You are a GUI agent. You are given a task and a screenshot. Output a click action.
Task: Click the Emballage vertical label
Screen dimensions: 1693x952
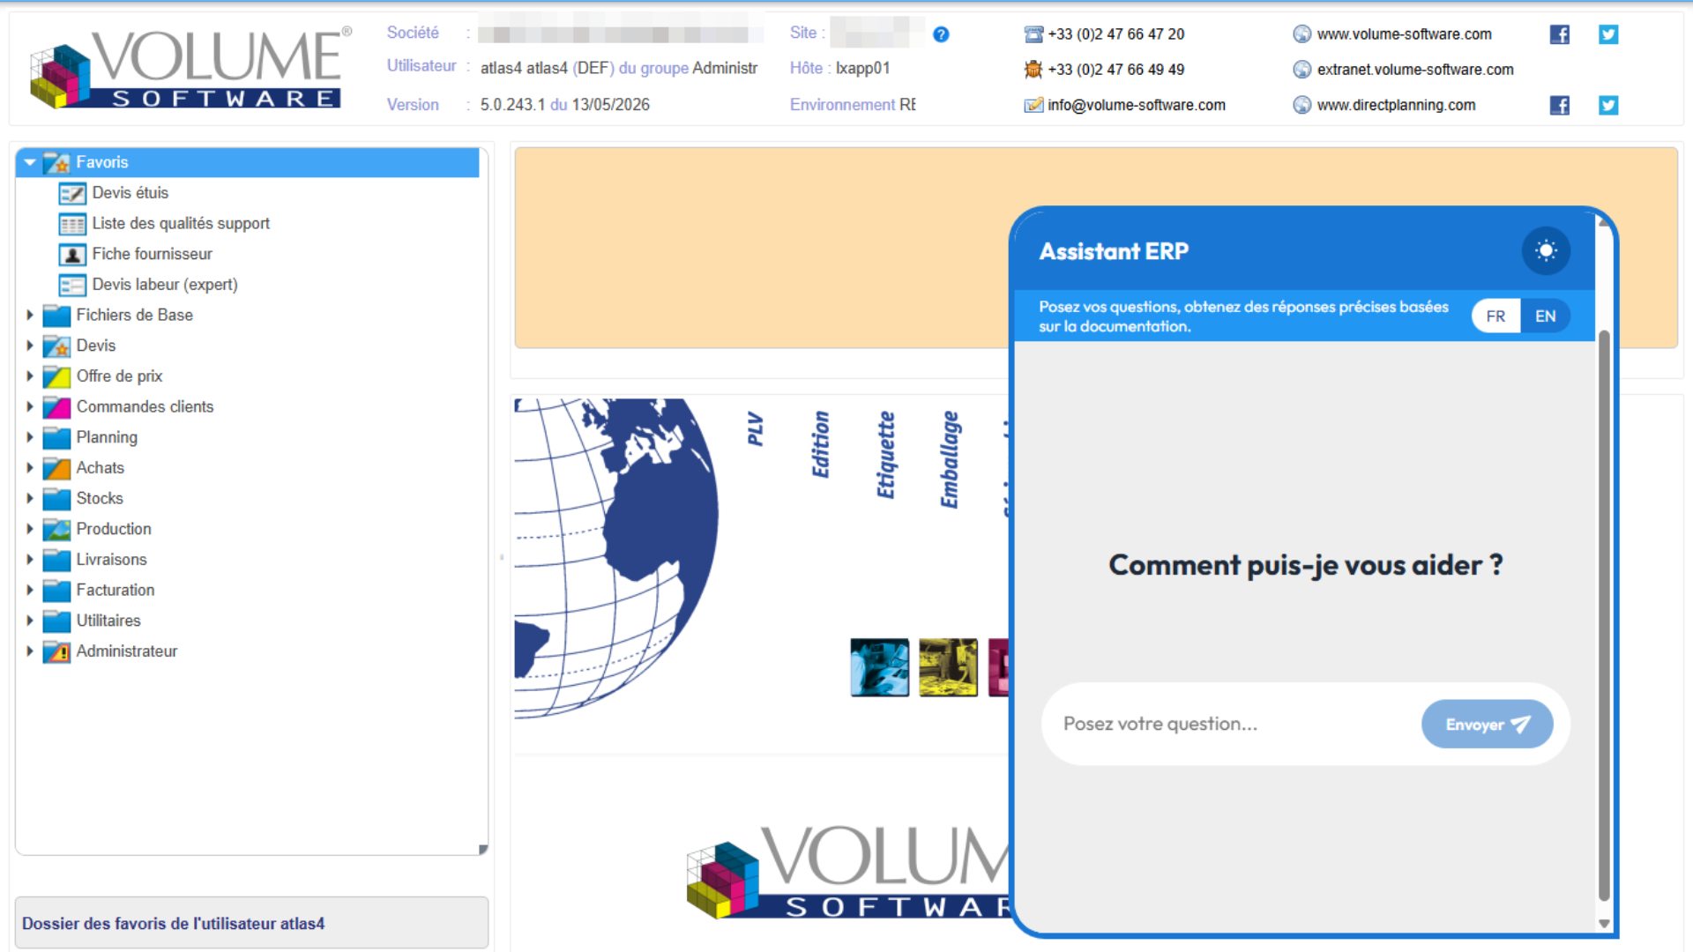pos(949,459)
